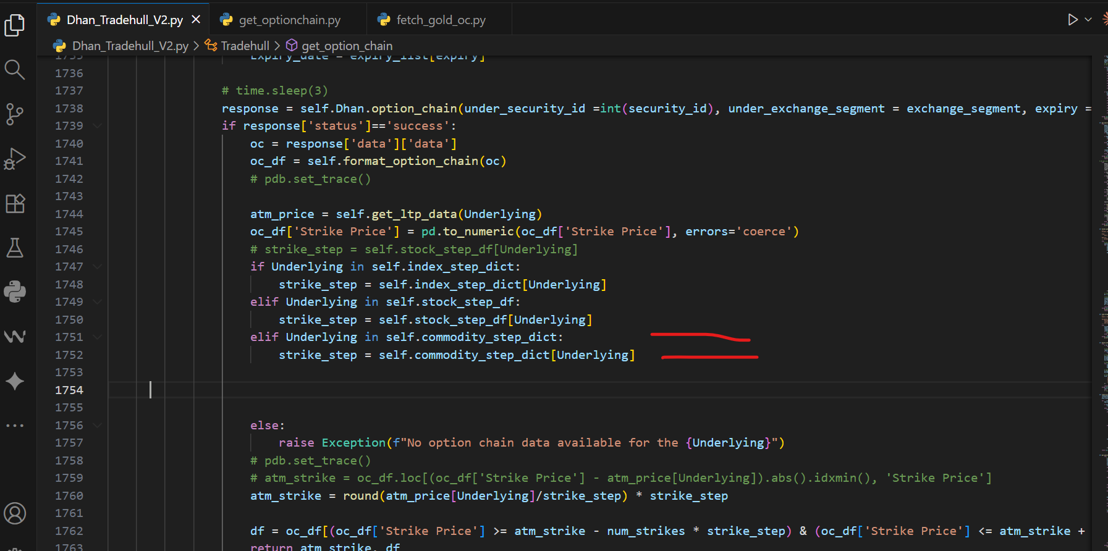
Task: Open the Explorer view in activity bar
Action: click(14, 25)
